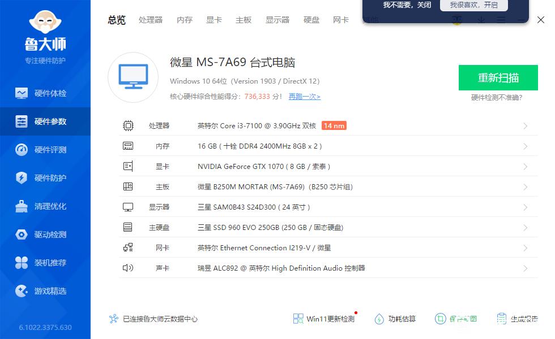Click the score 736,333

257,97
